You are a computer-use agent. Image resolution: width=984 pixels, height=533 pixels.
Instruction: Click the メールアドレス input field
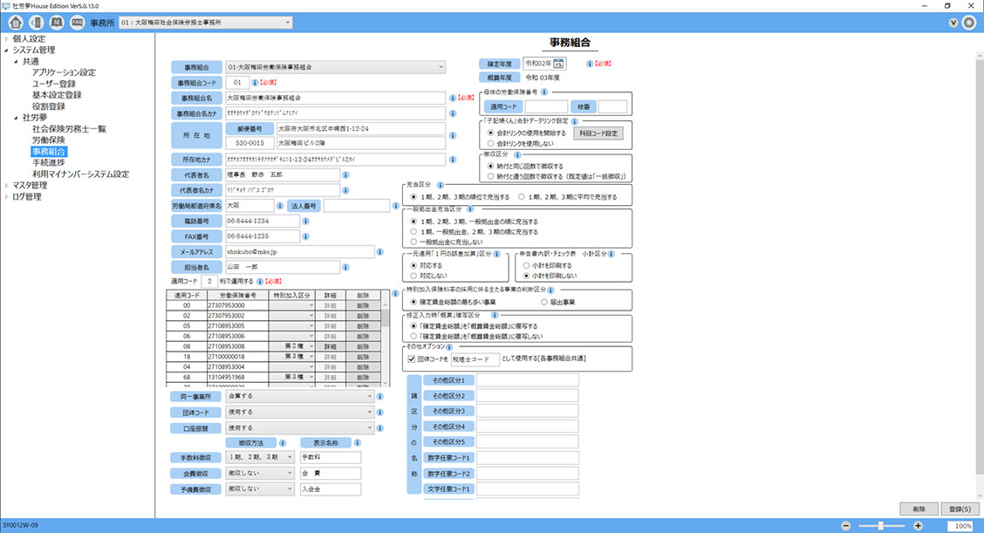300,252
